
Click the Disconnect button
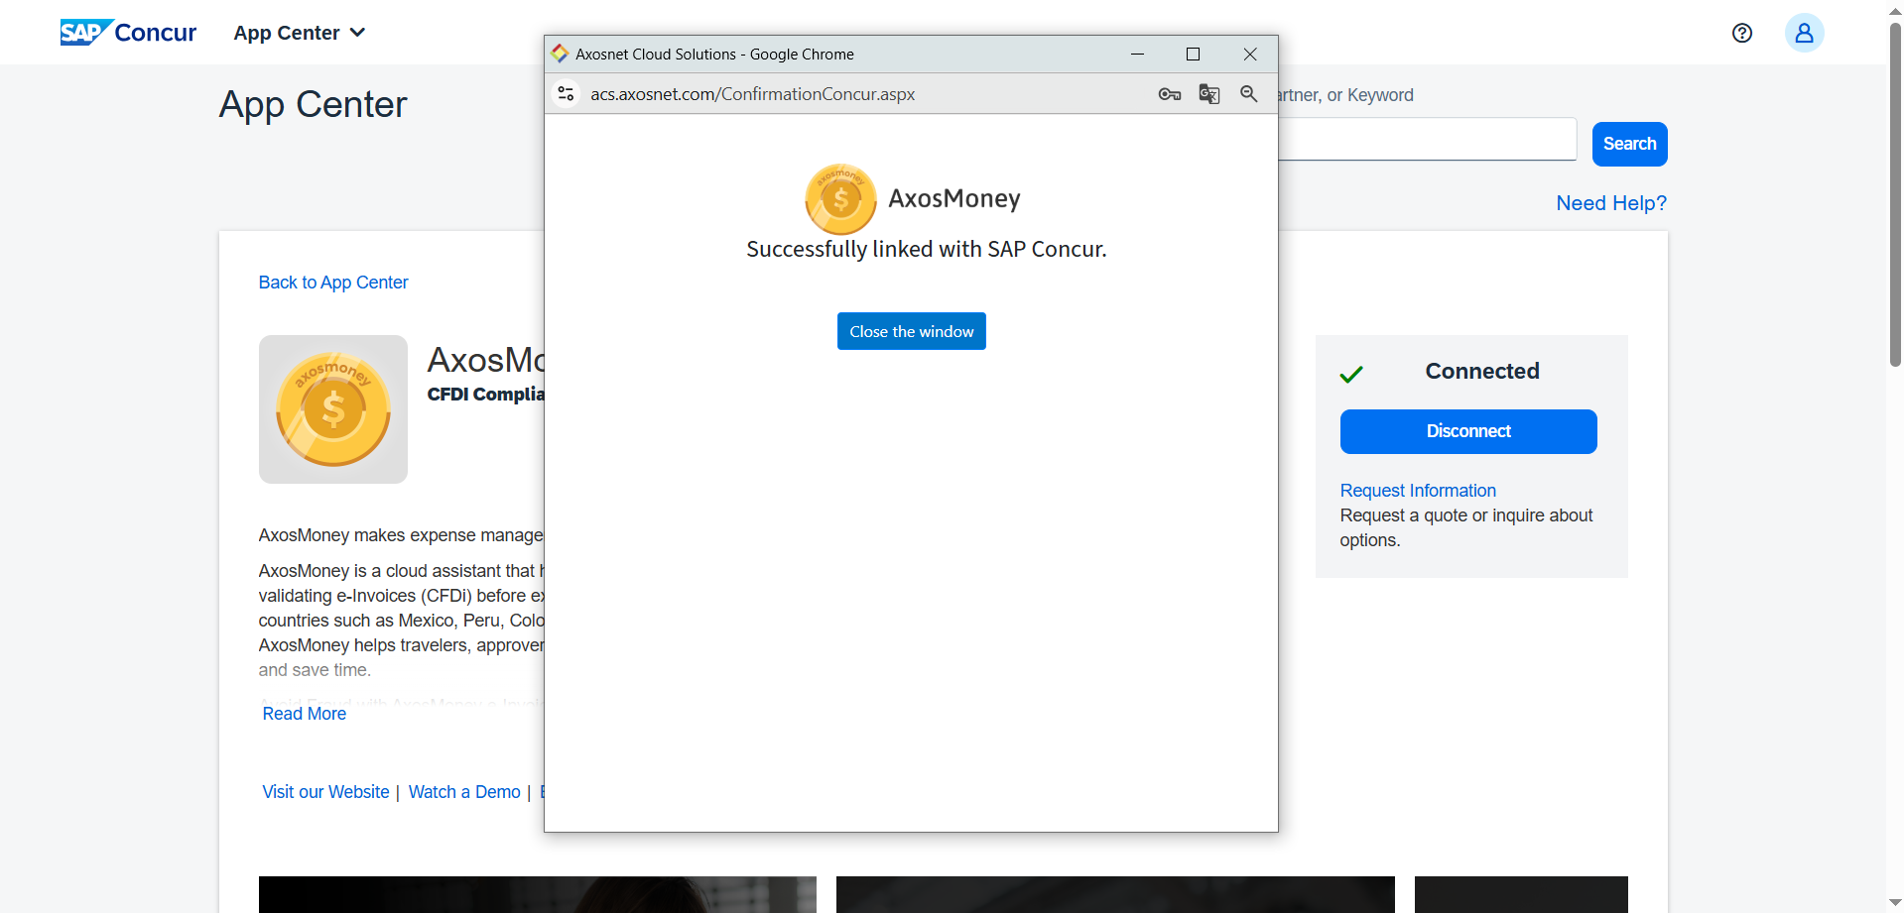pyautogui.click(x=1467, y=431)
